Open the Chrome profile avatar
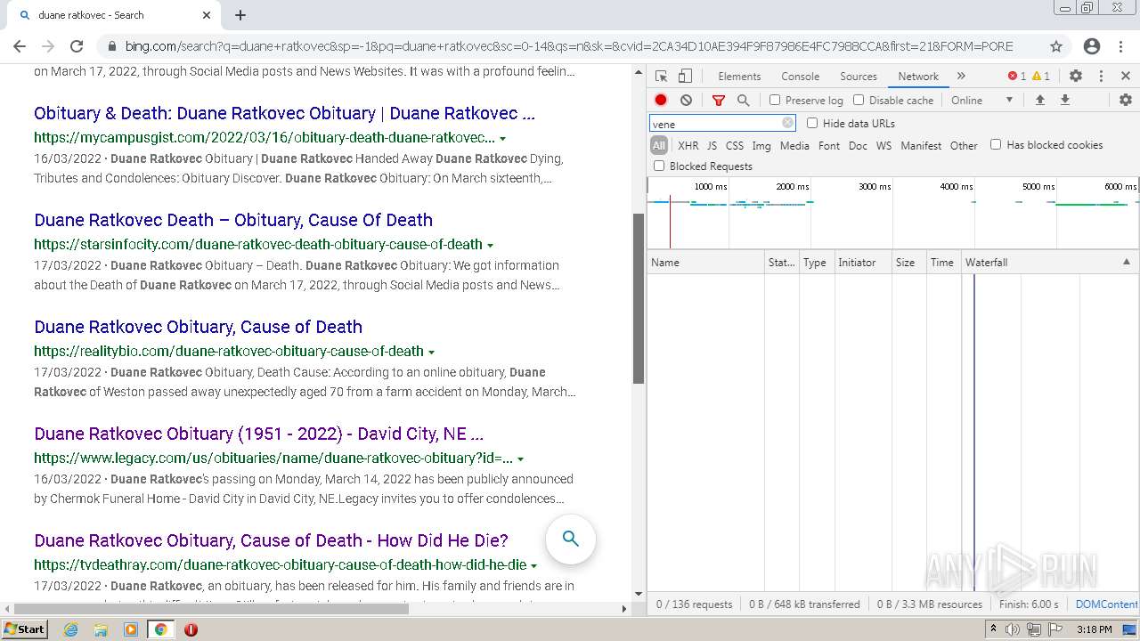This screenshot has width=1140, height=641. (x=1092, y=46)
